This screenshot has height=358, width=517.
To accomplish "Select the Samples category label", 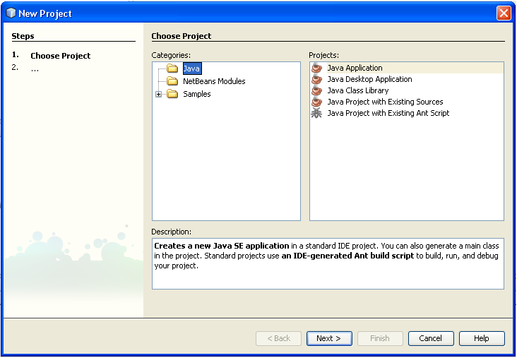I will (x=197, y=94).
